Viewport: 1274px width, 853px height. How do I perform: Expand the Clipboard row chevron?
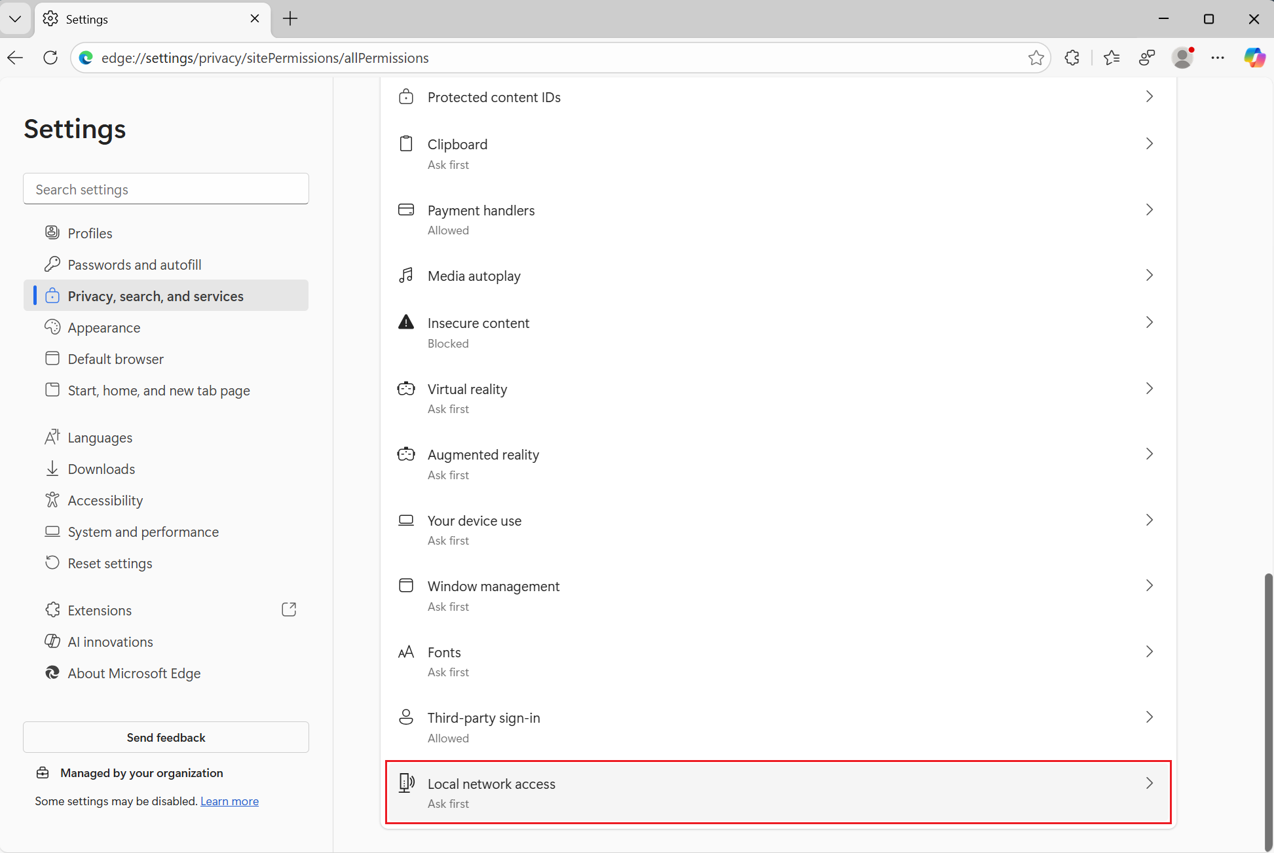[1150, 143]
